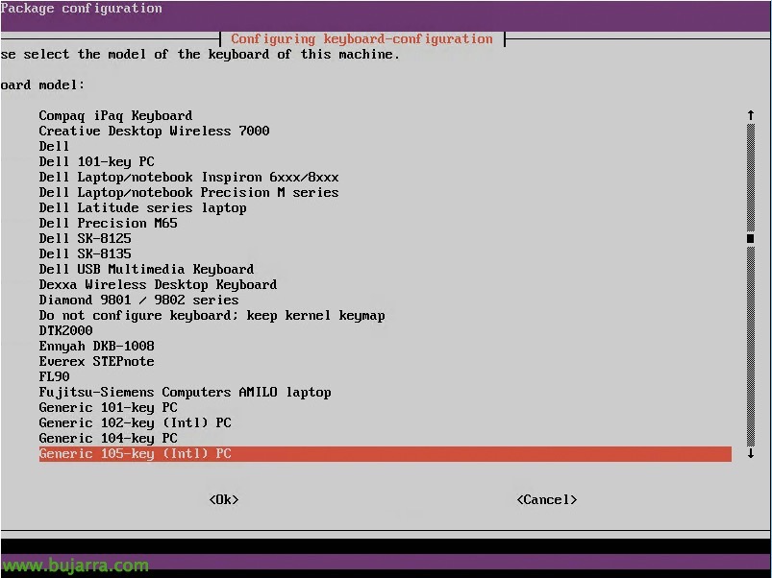The height and width of the screenshot is (578, 772).
Task: Select Ennyah DKB-1008
Action: 96,346
